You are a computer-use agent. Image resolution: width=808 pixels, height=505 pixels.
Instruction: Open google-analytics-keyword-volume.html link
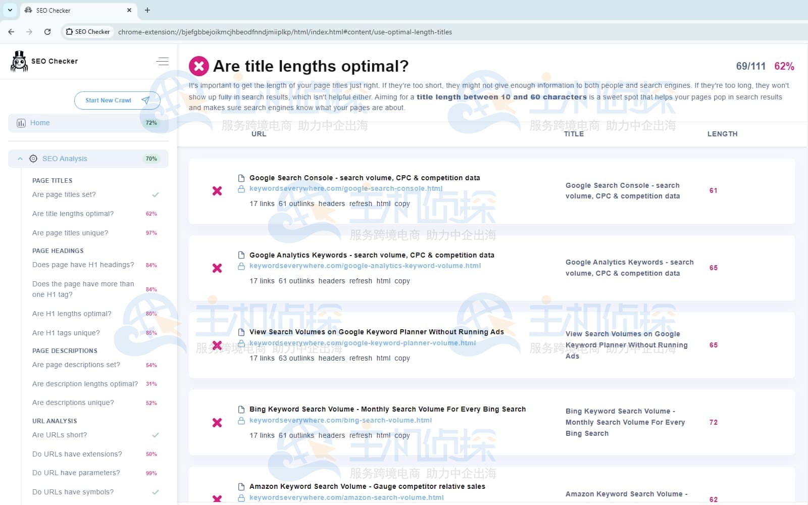(x=365, y=266)
